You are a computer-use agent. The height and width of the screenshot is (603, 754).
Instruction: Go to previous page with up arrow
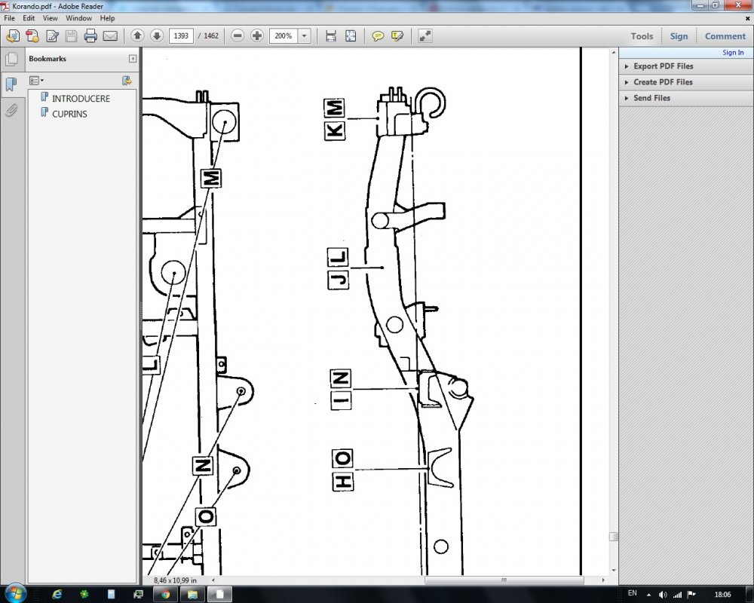pyautogui.click(x=137, y=35)
